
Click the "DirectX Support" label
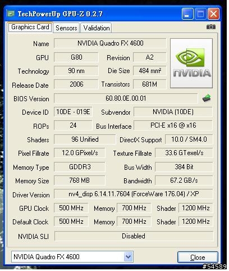[141, 140]
